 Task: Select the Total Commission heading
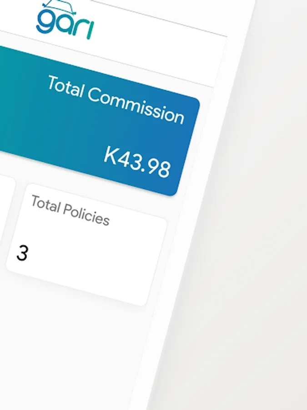pyautogui.click(x=116, y=99)
